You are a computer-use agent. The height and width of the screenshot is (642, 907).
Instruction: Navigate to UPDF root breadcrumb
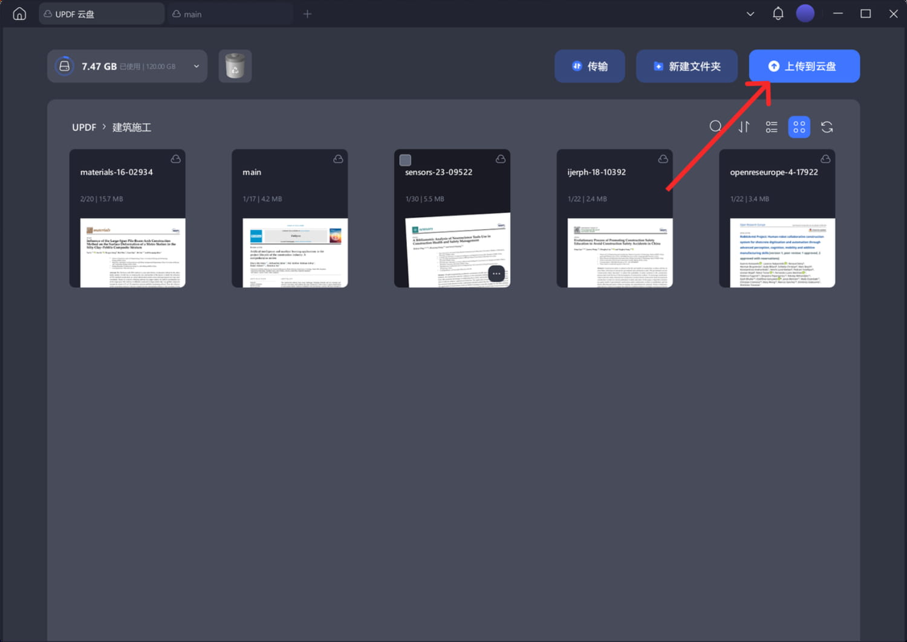[x=84, y=127]
